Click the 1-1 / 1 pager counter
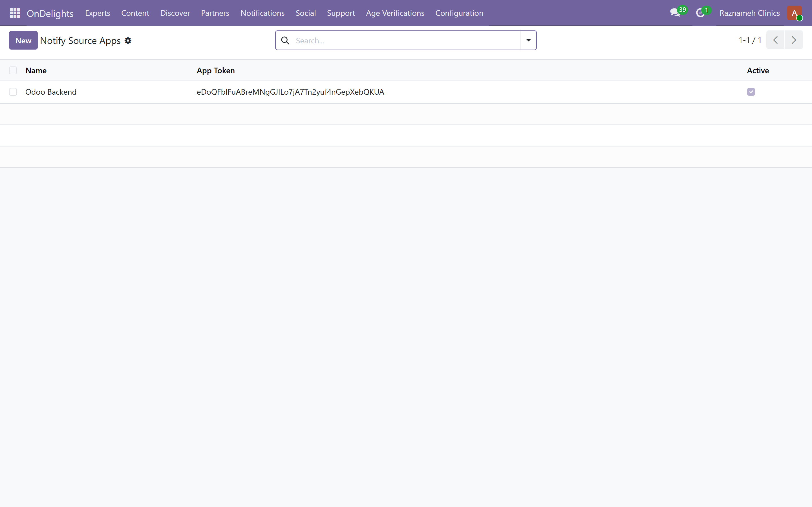Image resolution: width=812 pixels, height=507 pixels. click(x=750, y=40)
